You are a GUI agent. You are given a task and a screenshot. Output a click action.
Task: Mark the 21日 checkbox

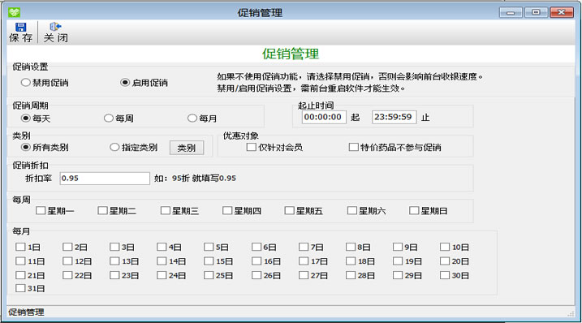pyautogui.click(x=20, y=275)
